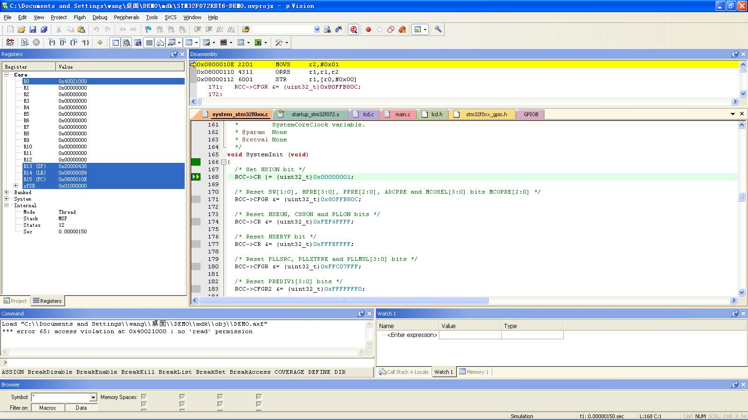Open the Memory Windows dropdown arrow
Viewport: 748px width, 420px height.
click(x=196, y=42)
